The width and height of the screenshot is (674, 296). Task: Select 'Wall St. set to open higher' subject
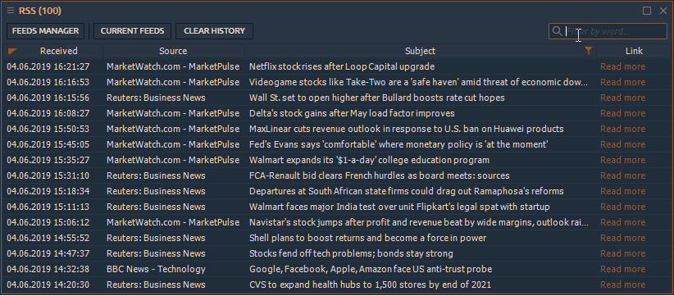[x=377, y=98]
